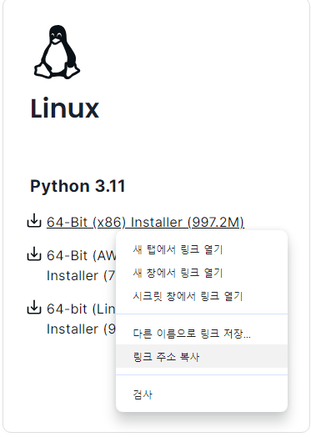The image size is (311, 437).
Task: Select '시크릿 창에서 링크 열기' option
Action: (202, 297)
